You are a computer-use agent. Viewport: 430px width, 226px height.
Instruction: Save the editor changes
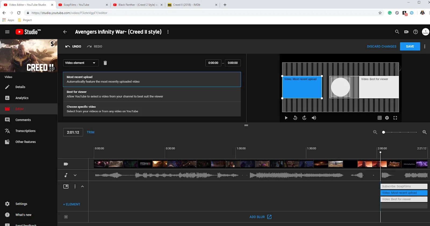(410, 46)
